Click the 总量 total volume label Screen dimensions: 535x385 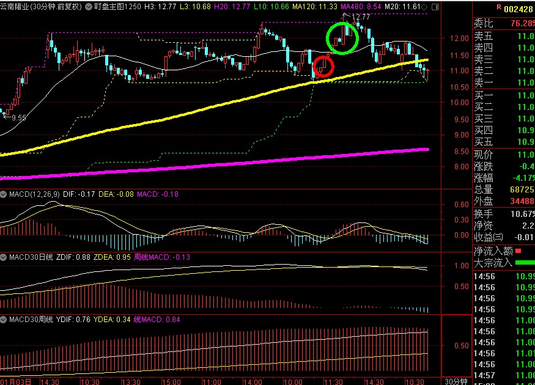click(483, 189)
